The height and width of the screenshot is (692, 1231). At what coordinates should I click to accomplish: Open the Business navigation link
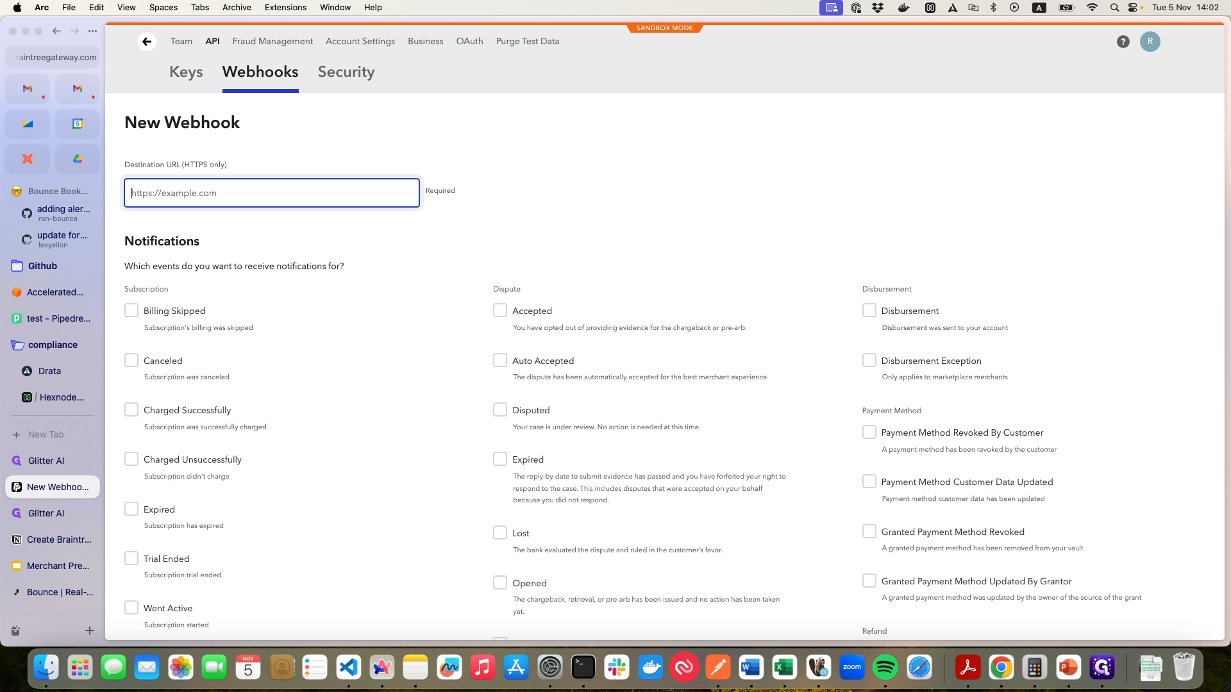coord(426,41)
